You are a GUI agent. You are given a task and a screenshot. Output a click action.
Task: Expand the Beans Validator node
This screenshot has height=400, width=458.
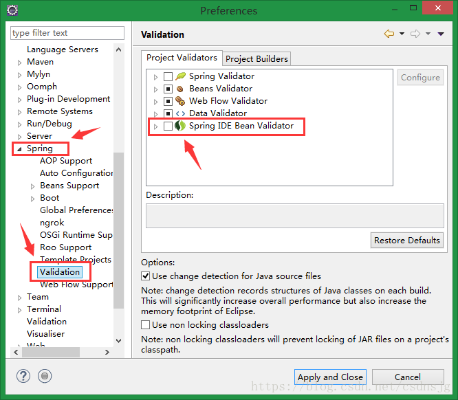click(155, 89)
